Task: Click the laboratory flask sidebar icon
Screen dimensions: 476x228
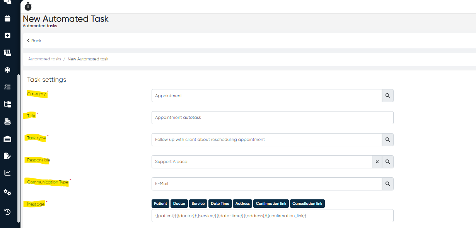Action: (7, 53)
